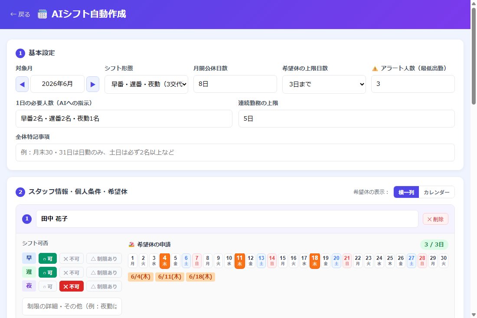Image resolution: width=477 pixels, height=318 pixels.
Task: Set 遅 shift to 可
Action: 47,272
